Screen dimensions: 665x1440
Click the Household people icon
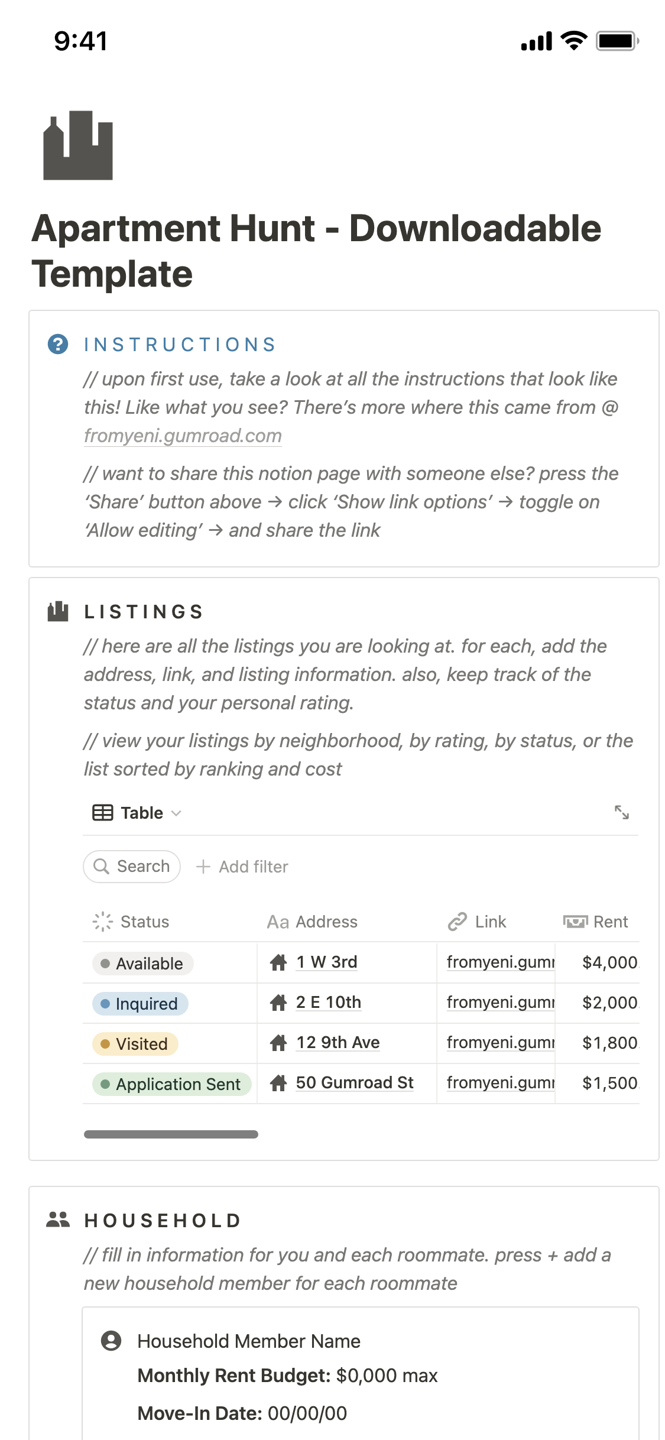(x=58, y=1220)
